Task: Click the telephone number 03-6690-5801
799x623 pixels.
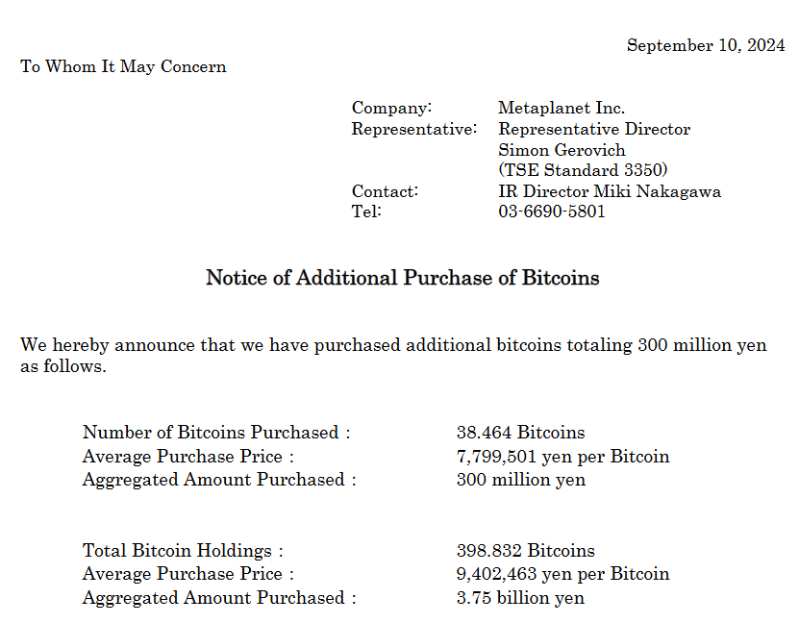Action: point(551,212)
